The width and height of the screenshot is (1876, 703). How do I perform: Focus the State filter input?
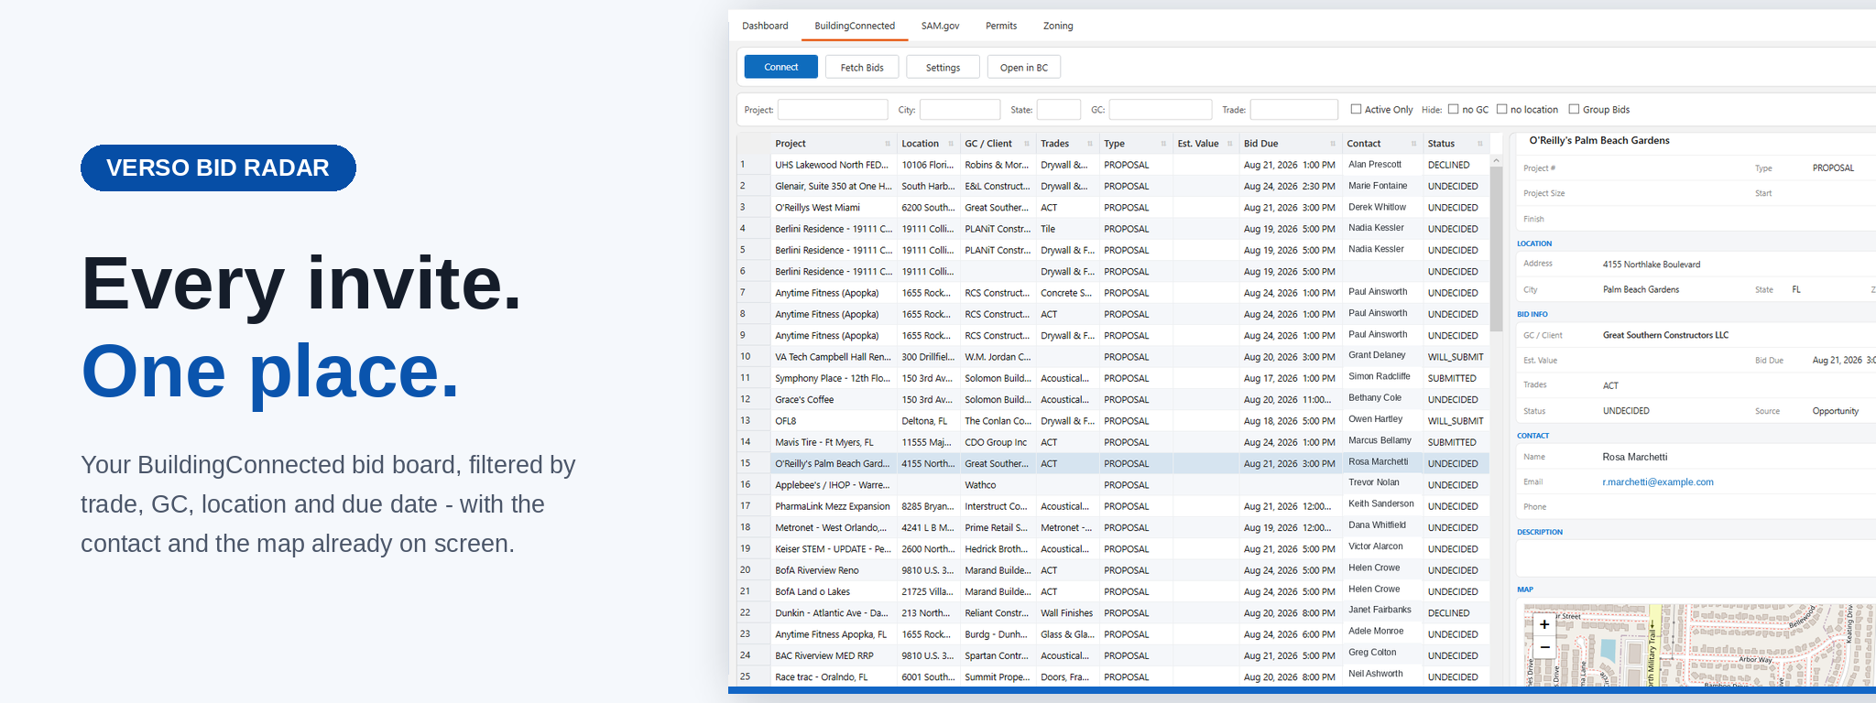[x=1059, y=110]
